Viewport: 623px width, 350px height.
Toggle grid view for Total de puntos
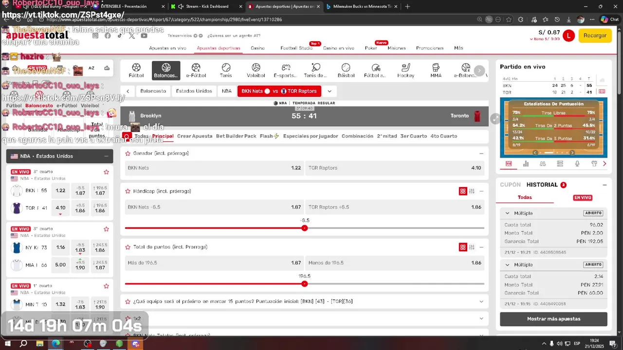[463, 247]
